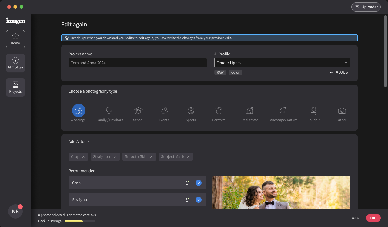Remove the Crop tag
The image size is (388, 227).
point(83,157)
